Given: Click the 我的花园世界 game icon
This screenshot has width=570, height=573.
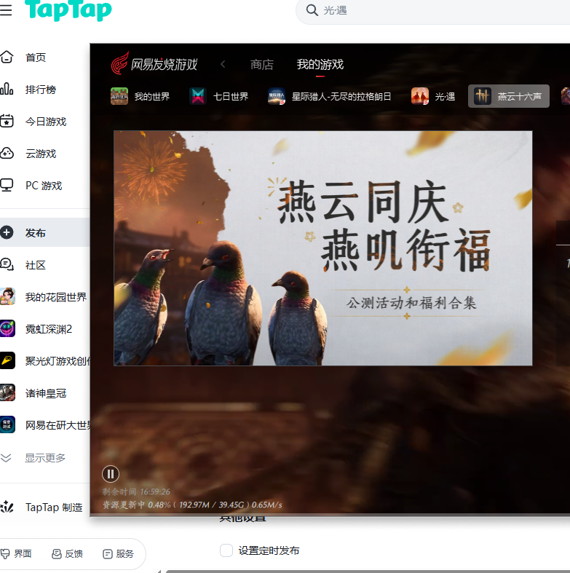Looking at the screenshot, I should pyautogui.click(x=8, y=296).
